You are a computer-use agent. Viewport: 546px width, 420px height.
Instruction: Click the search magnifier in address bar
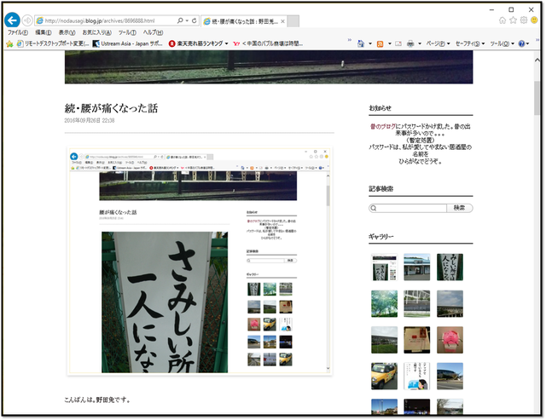coord(180,20)
